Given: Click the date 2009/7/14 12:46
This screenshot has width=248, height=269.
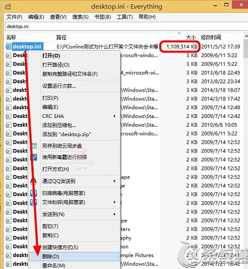Looking at the screenshot, I should click(221, 108).
